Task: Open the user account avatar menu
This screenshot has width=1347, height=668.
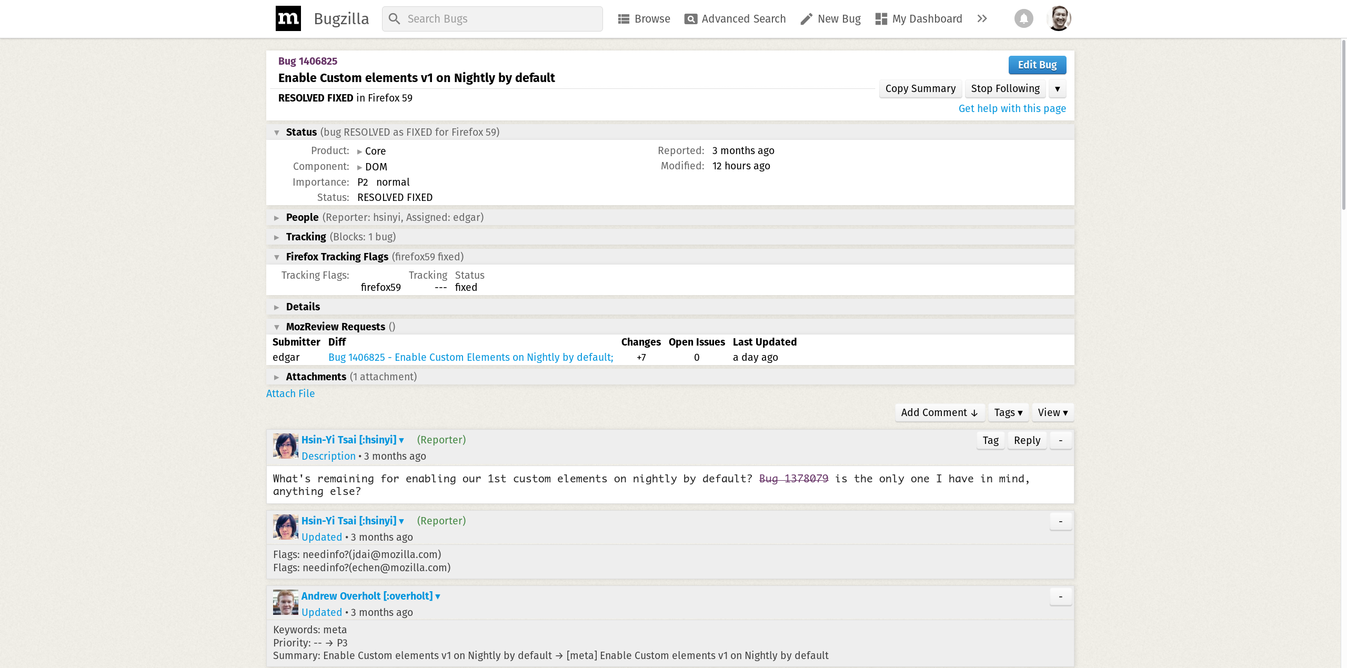Action: coord(1059,18)
